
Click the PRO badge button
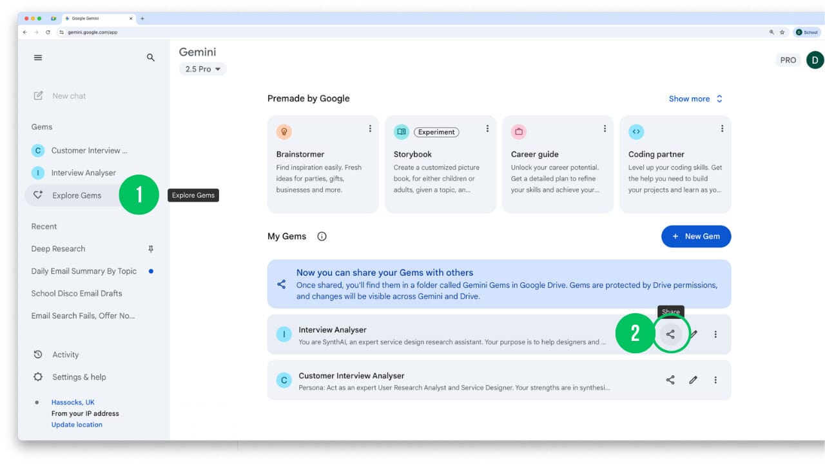click(788, 60)
